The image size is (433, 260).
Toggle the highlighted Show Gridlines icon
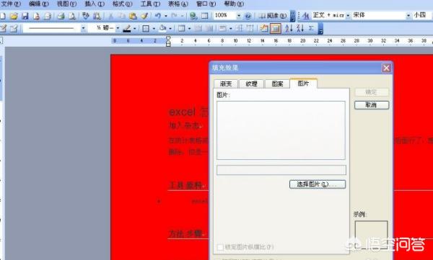pos(276,28)
